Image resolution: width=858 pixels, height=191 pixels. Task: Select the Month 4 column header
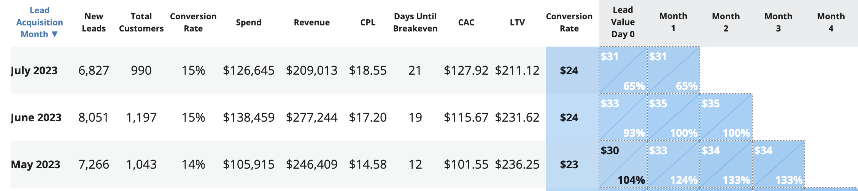[x=831, y=22]
